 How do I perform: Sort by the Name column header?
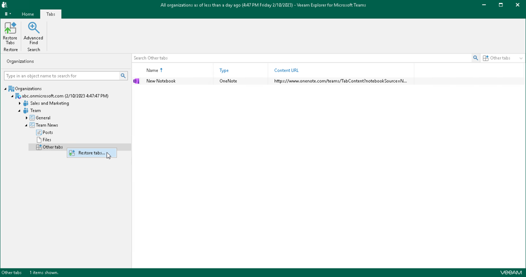pyautogui.click(x=152, y=70)
